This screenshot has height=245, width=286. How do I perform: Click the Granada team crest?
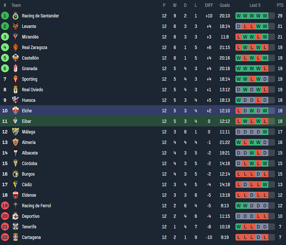(15, 69)
